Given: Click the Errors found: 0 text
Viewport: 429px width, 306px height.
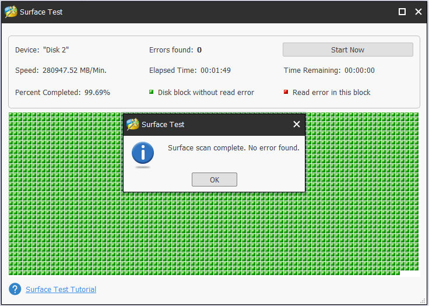Looking at the screenshot, I should coord(175,50).
